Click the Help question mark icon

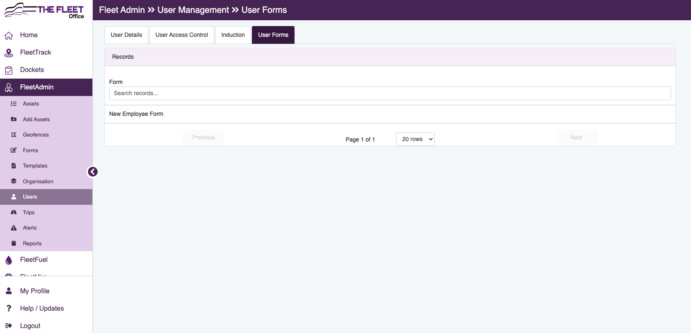point(9,308)
